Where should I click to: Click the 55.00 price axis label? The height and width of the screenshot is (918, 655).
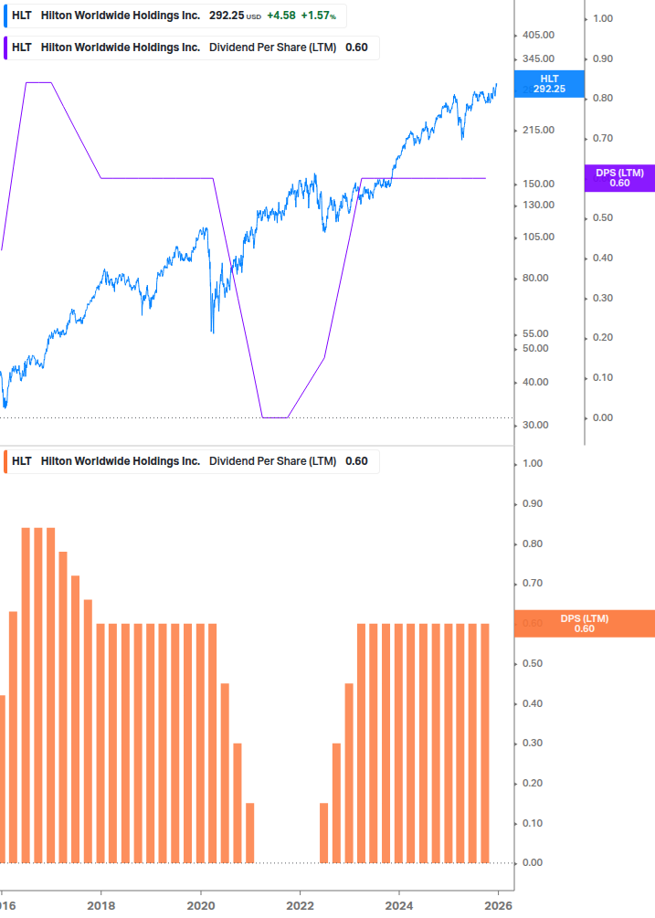pos(535,333)
